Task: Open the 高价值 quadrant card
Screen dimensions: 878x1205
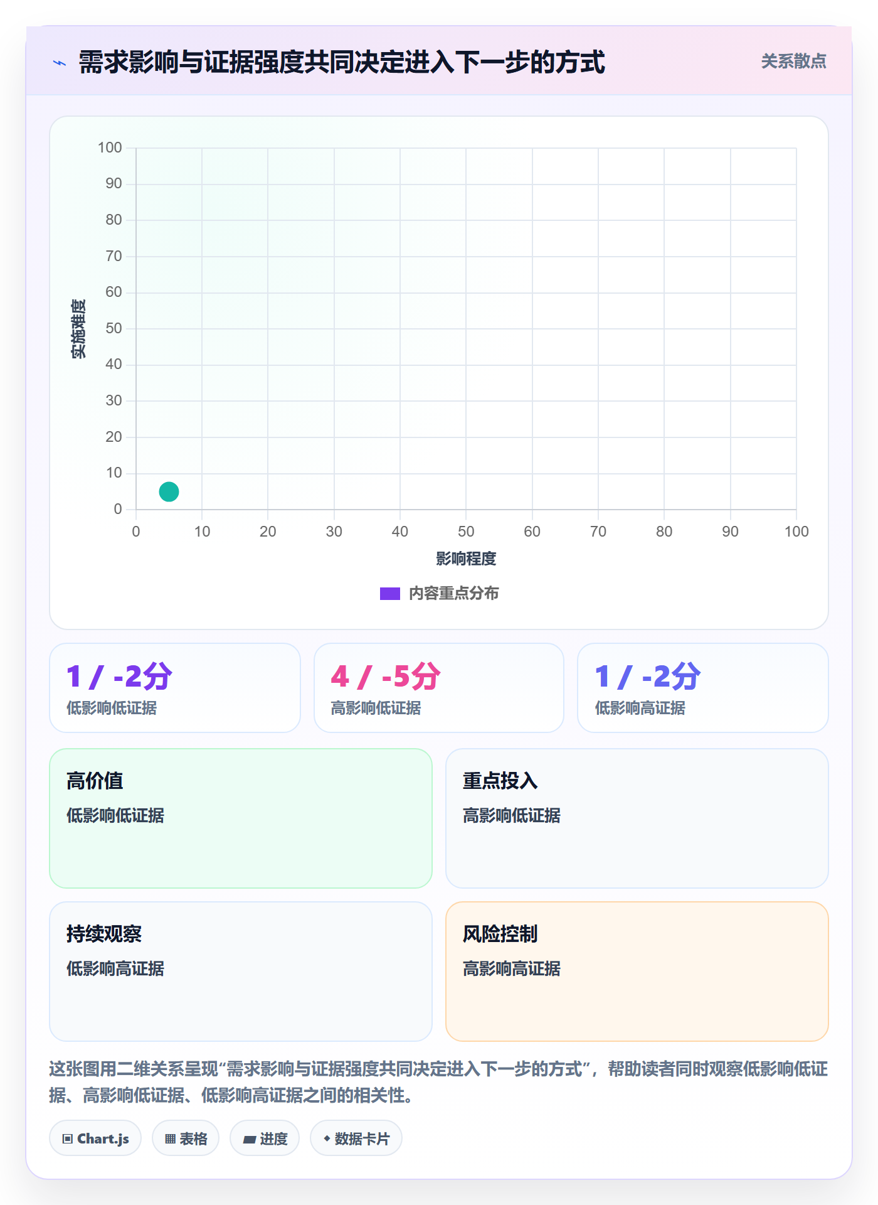Action: (x=241, y=818)
